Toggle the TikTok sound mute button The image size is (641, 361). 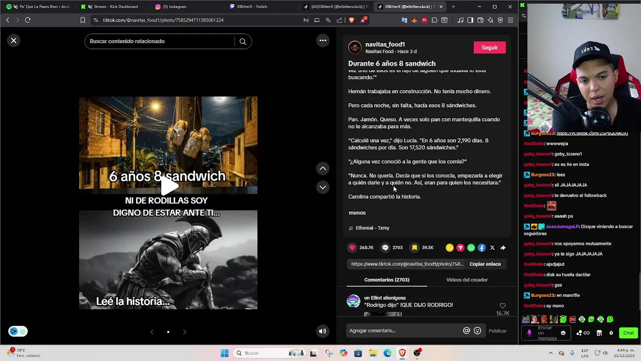(323, 331)
